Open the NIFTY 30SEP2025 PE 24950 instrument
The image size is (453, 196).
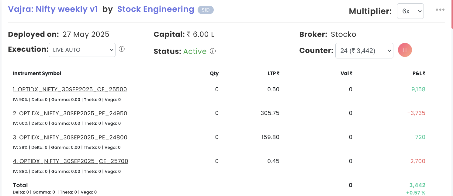click(70, 114)
